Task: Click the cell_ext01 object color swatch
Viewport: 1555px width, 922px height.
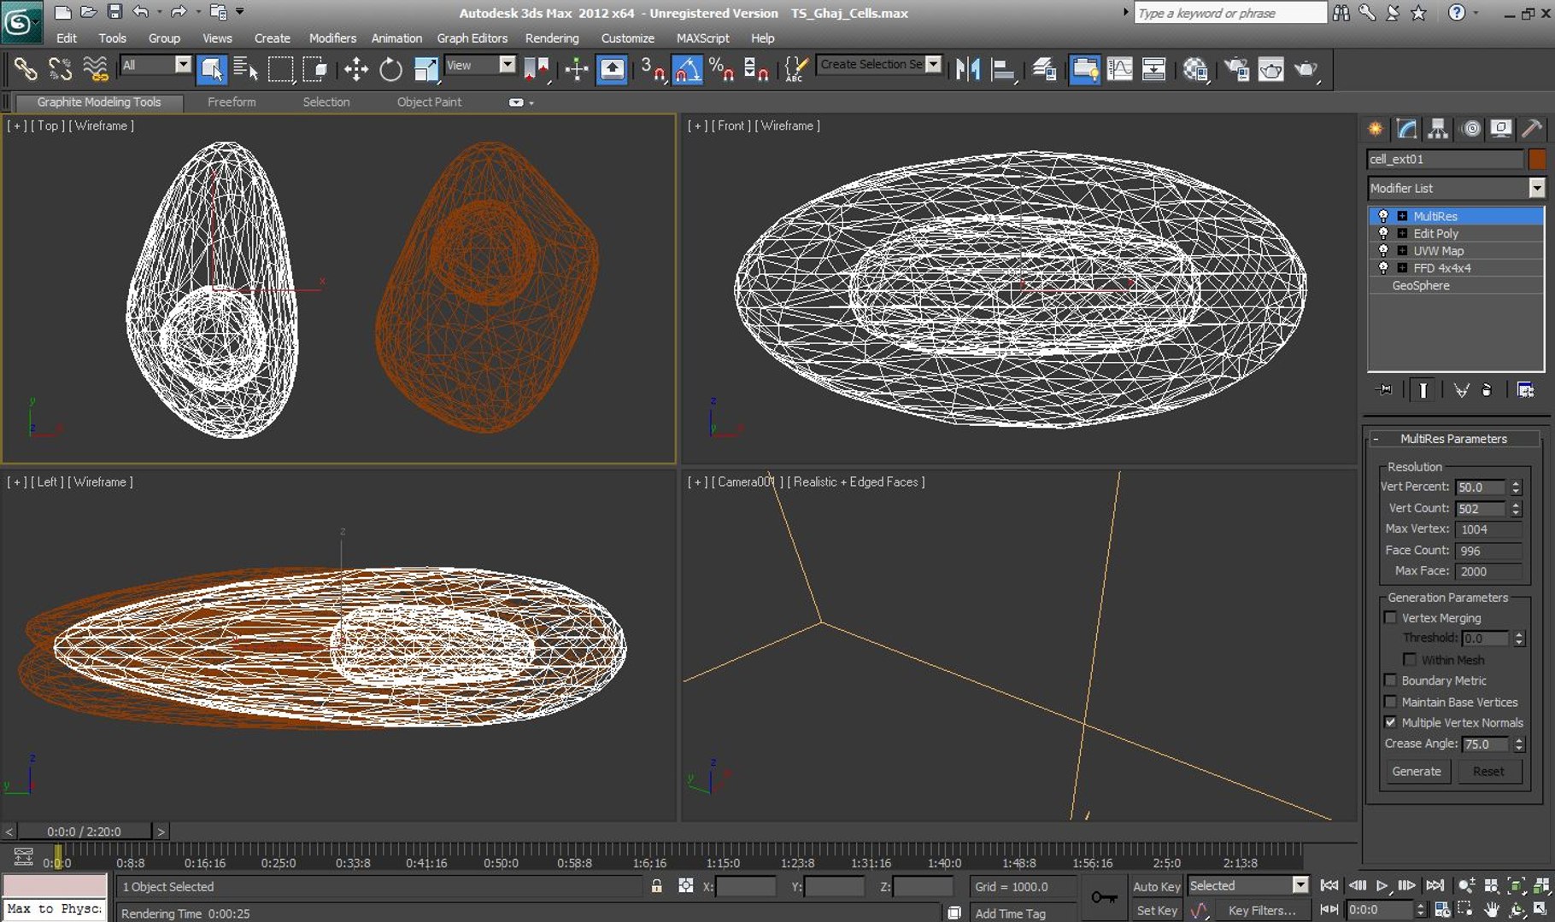Action: click(x=1537, y=160)
